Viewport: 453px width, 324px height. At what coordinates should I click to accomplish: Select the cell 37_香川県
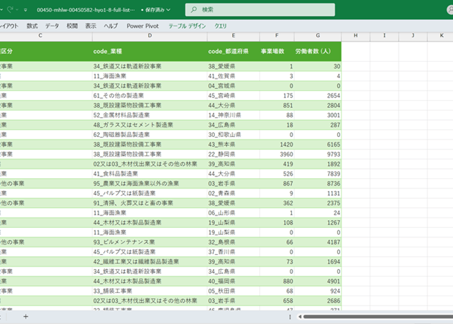[233, 252]
